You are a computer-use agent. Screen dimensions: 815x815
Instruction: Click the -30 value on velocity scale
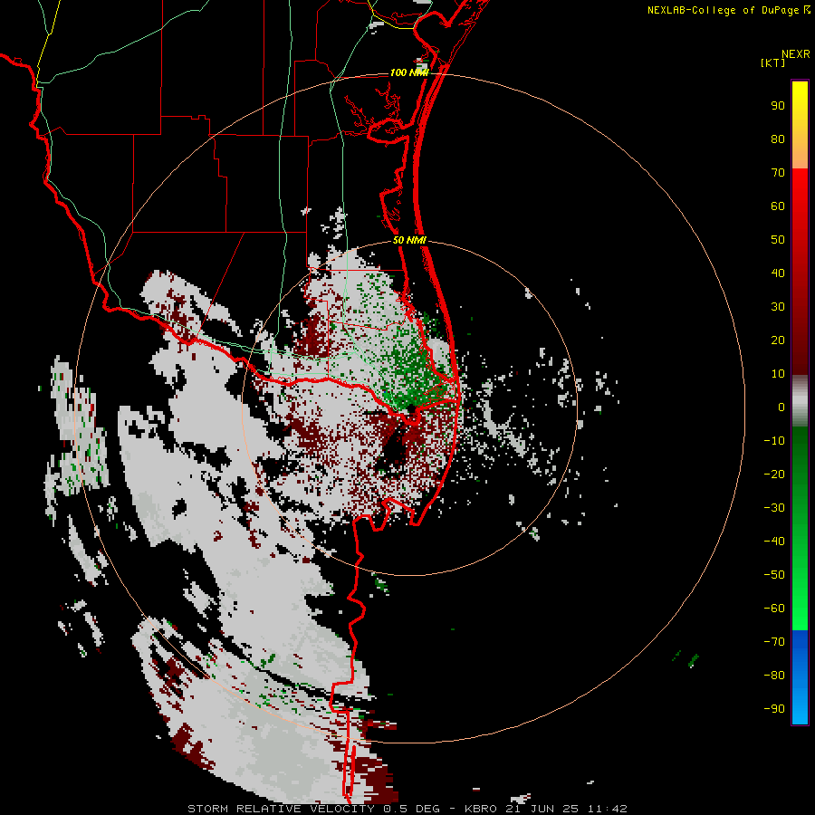774,508
